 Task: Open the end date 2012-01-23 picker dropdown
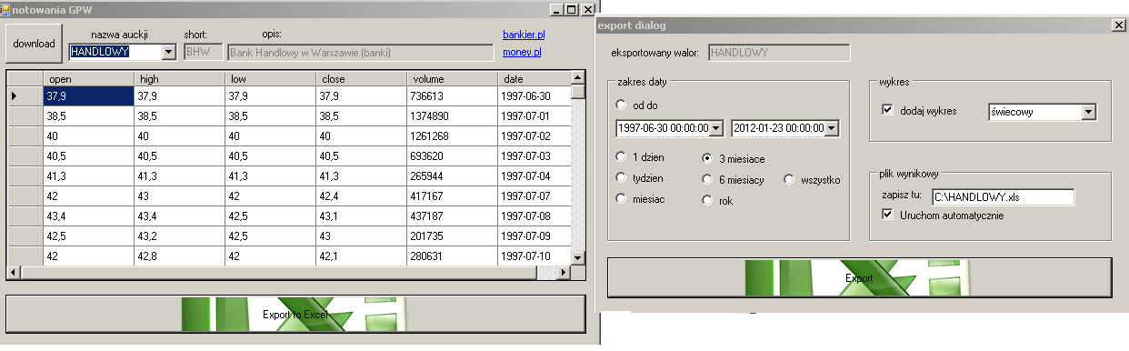[831, 128]
